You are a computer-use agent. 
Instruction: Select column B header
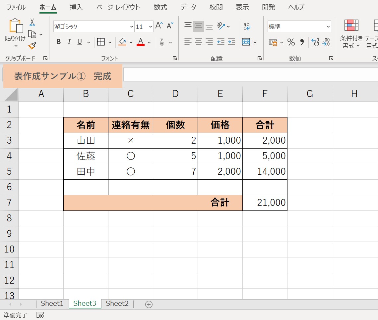(x=86, y=94)
